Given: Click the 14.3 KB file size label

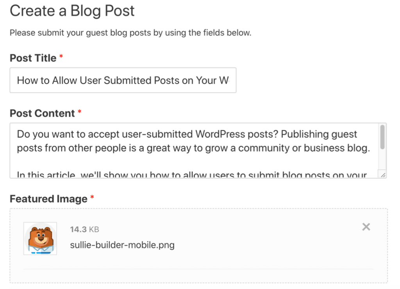Looking at the screenshot, I should click(x=84, y=230).
